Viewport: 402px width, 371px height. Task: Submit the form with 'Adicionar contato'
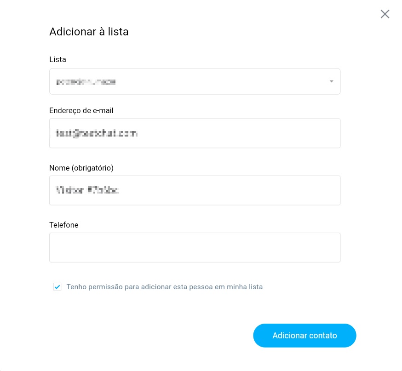point(304,335)
